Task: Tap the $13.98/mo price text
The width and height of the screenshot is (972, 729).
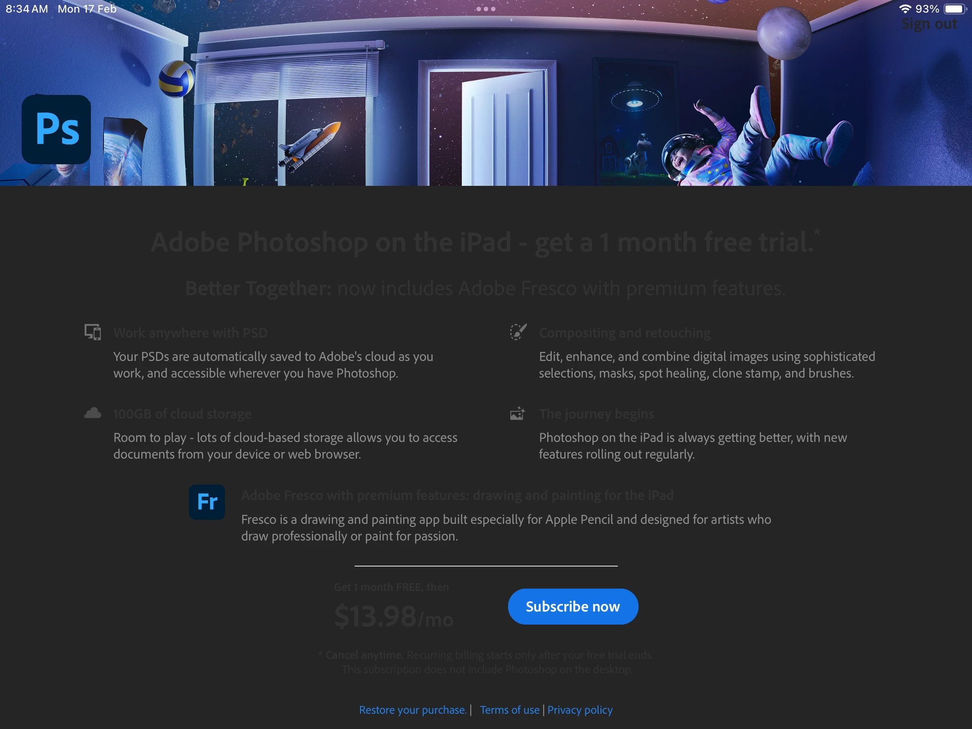Action: click(393, 616)
